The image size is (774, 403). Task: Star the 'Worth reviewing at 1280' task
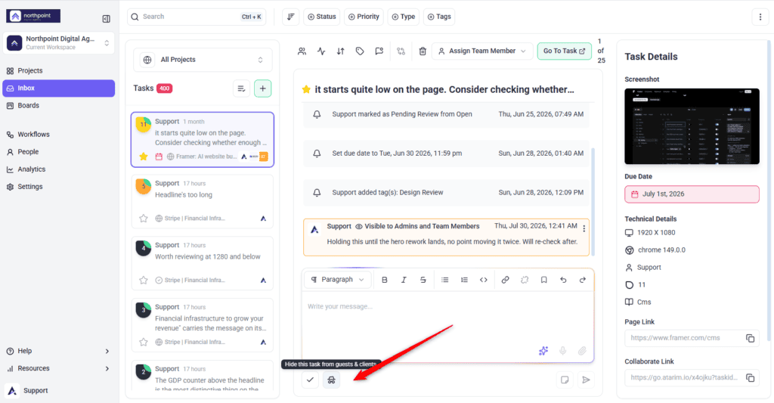click(x=143, y=280)
